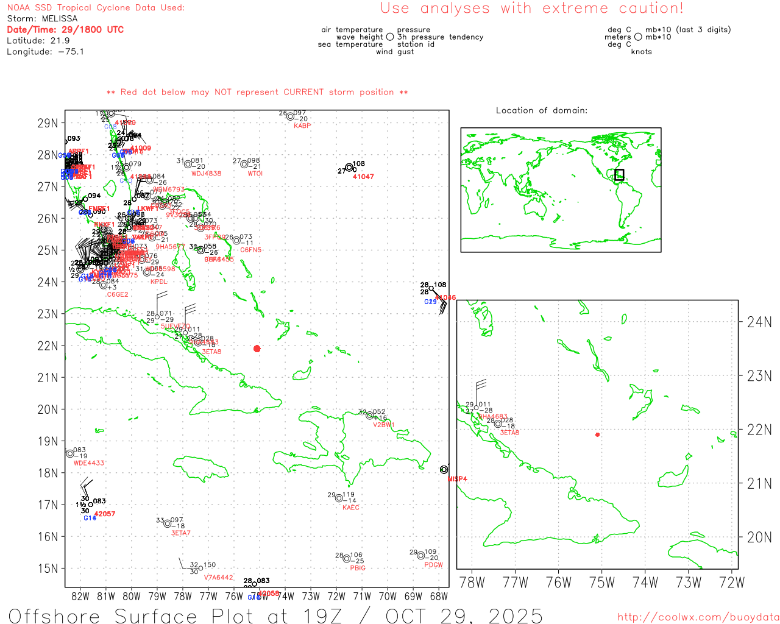Select the KAEC station marker
Screen dimensions: 780x624
click(339, 498)
